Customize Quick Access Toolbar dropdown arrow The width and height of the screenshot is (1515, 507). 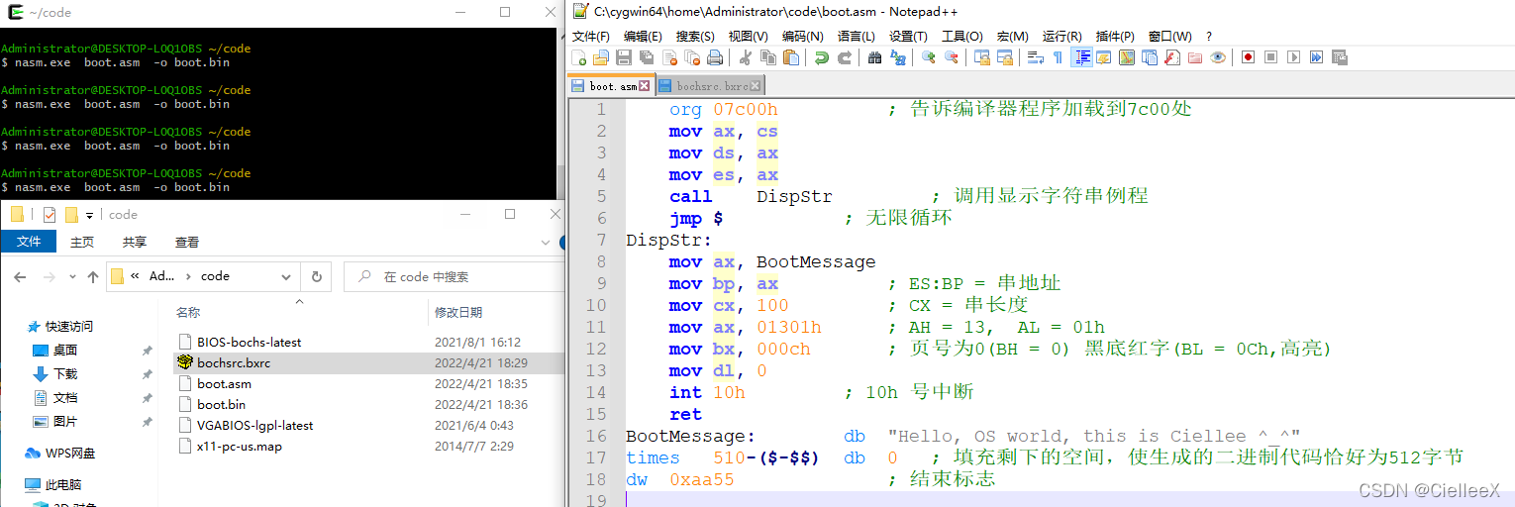(x=90, y=215)
